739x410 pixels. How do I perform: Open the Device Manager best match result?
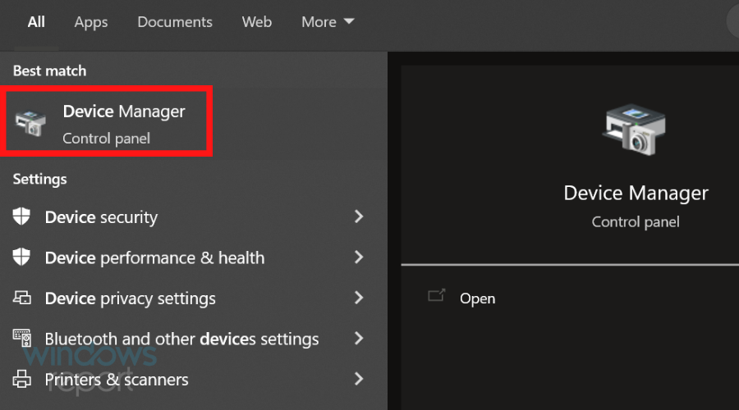[x=107, y=123]
